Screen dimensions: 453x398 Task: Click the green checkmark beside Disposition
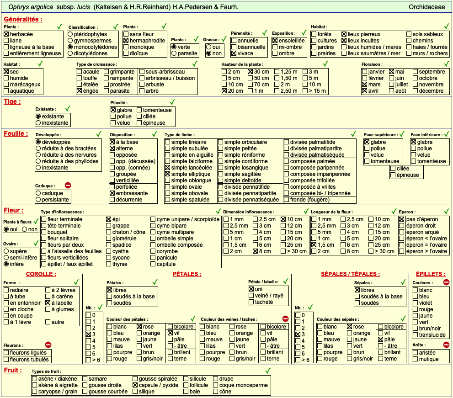coord(155,134)
